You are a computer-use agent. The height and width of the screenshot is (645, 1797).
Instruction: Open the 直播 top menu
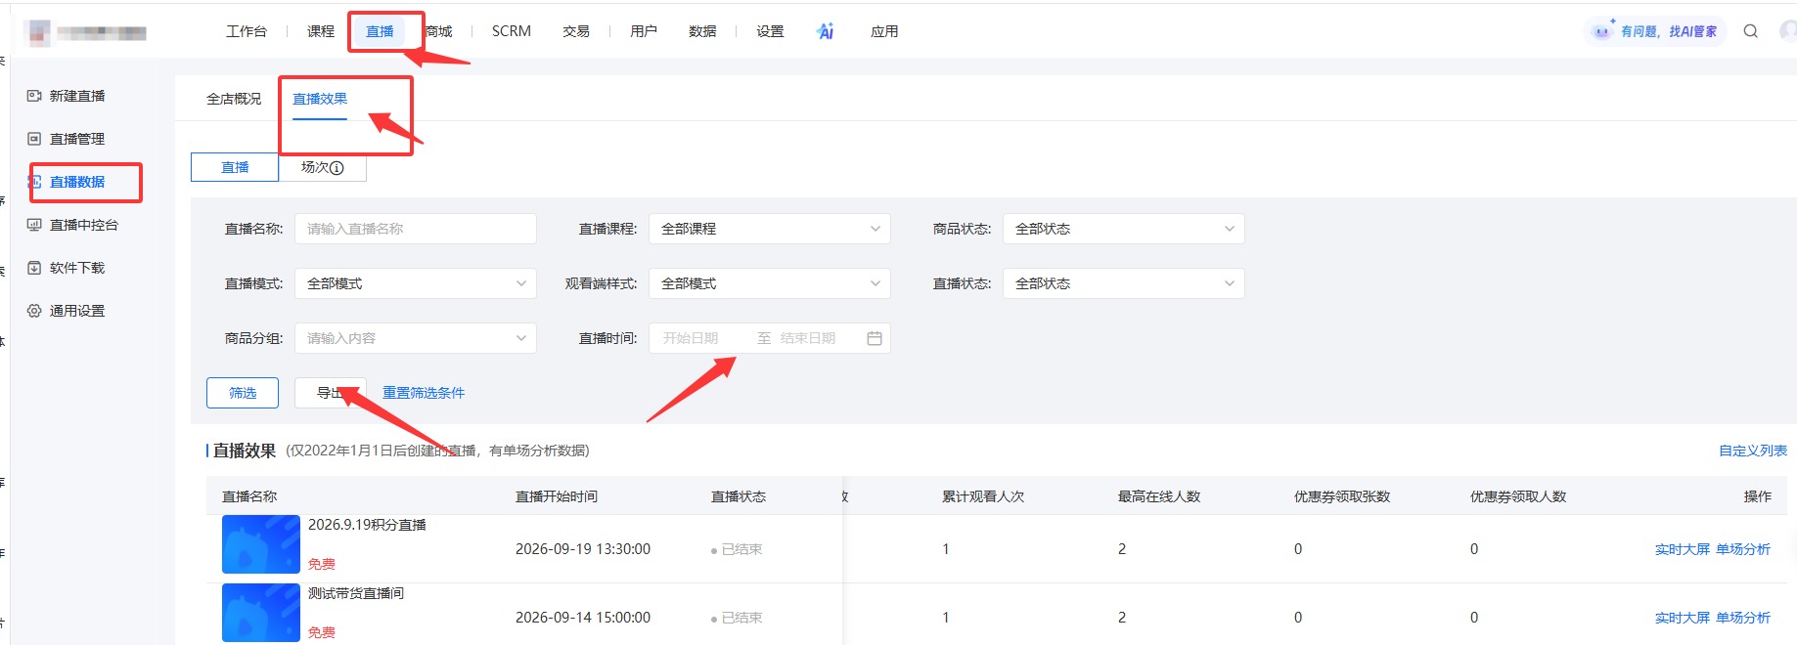pos(380,31)
